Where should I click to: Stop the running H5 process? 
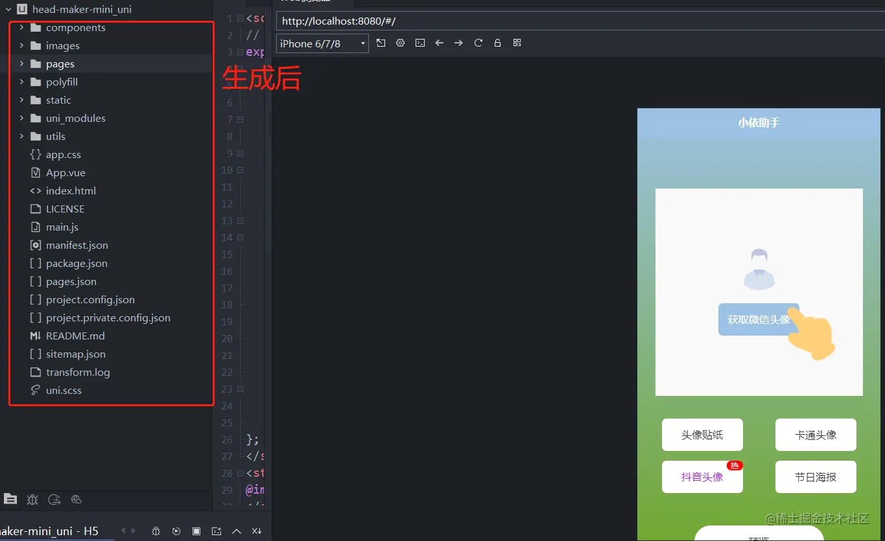(196, 531)
